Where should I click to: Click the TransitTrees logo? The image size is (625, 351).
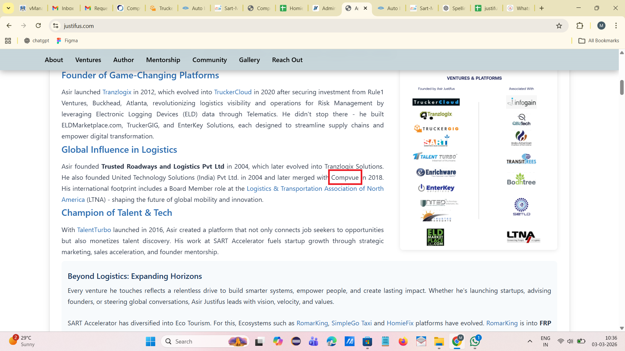pyautogui.click(x=521, y=159)
